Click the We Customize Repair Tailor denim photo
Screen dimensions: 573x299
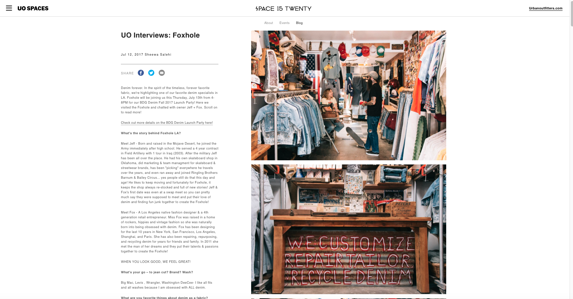tap(349, 229)
